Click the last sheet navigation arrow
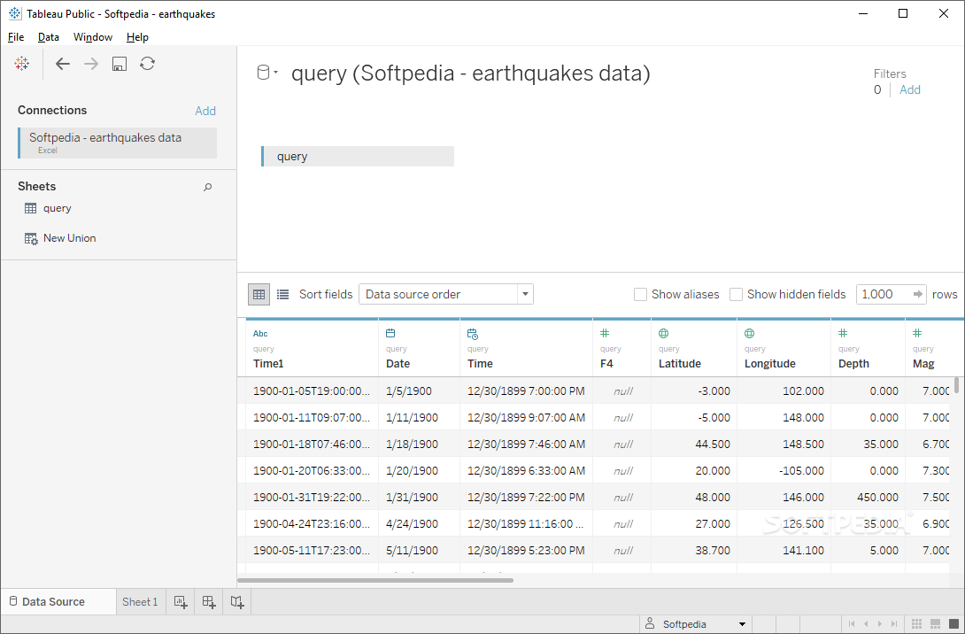Image resolution: width=965 pixels, height=634 pixels. 894,624
